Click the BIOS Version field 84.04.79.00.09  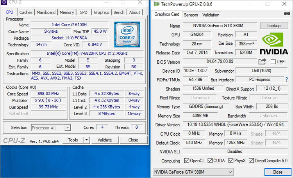(220, 61)
